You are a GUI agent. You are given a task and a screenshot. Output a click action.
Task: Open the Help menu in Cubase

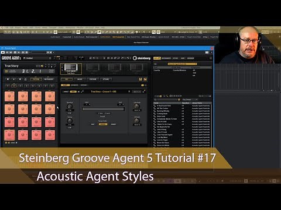point(102,27)
